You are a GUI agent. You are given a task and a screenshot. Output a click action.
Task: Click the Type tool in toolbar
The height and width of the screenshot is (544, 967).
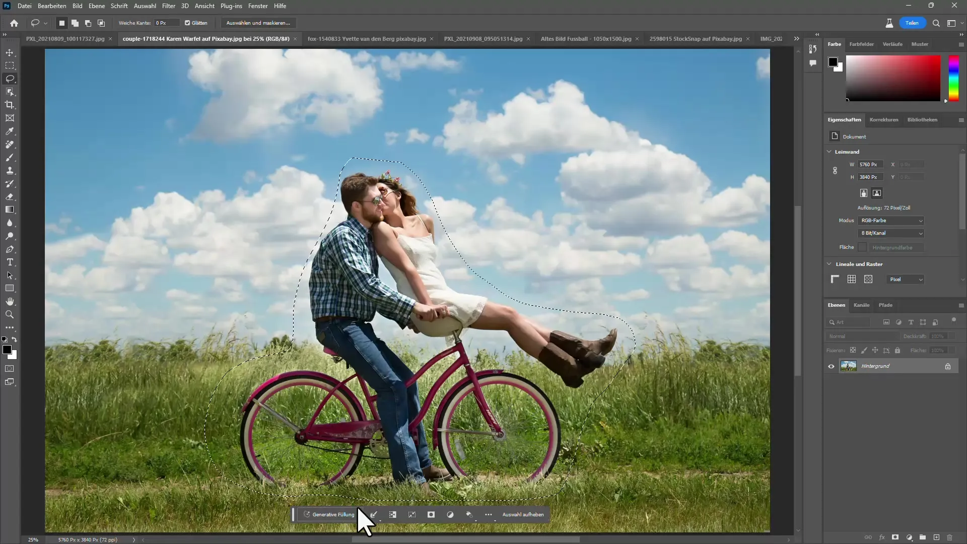(10, 262)
